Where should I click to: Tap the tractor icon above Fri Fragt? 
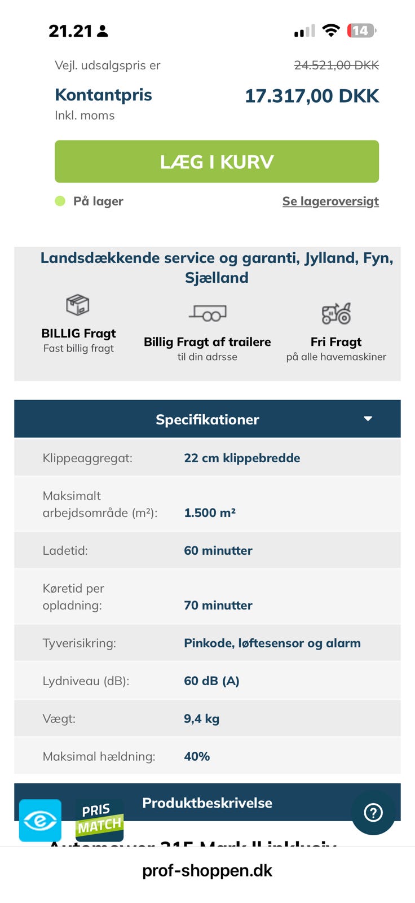[336, 313]
